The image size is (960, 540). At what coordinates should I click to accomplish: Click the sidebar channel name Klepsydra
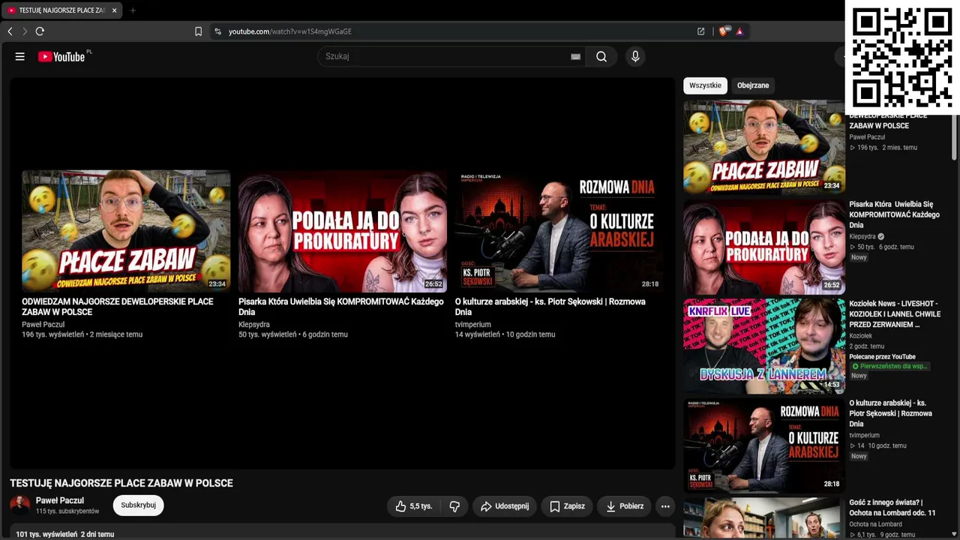[x=862, y=237]
